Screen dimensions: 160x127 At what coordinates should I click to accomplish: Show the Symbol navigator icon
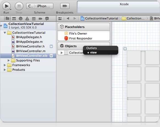(x=14, y=19)
